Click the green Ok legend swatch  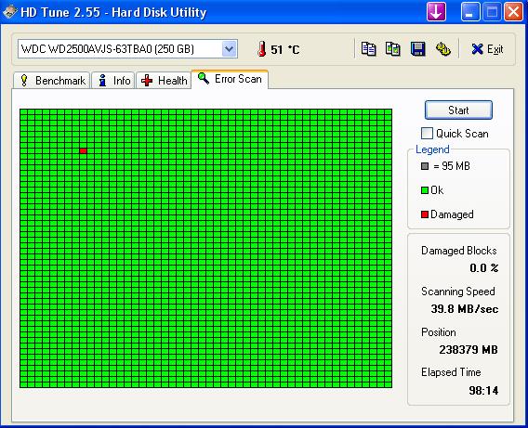[x=425, y=190]
